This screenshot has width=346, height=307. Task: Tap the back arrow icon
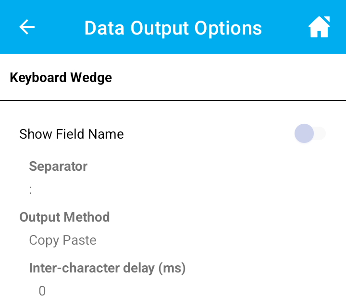point(27,27)
